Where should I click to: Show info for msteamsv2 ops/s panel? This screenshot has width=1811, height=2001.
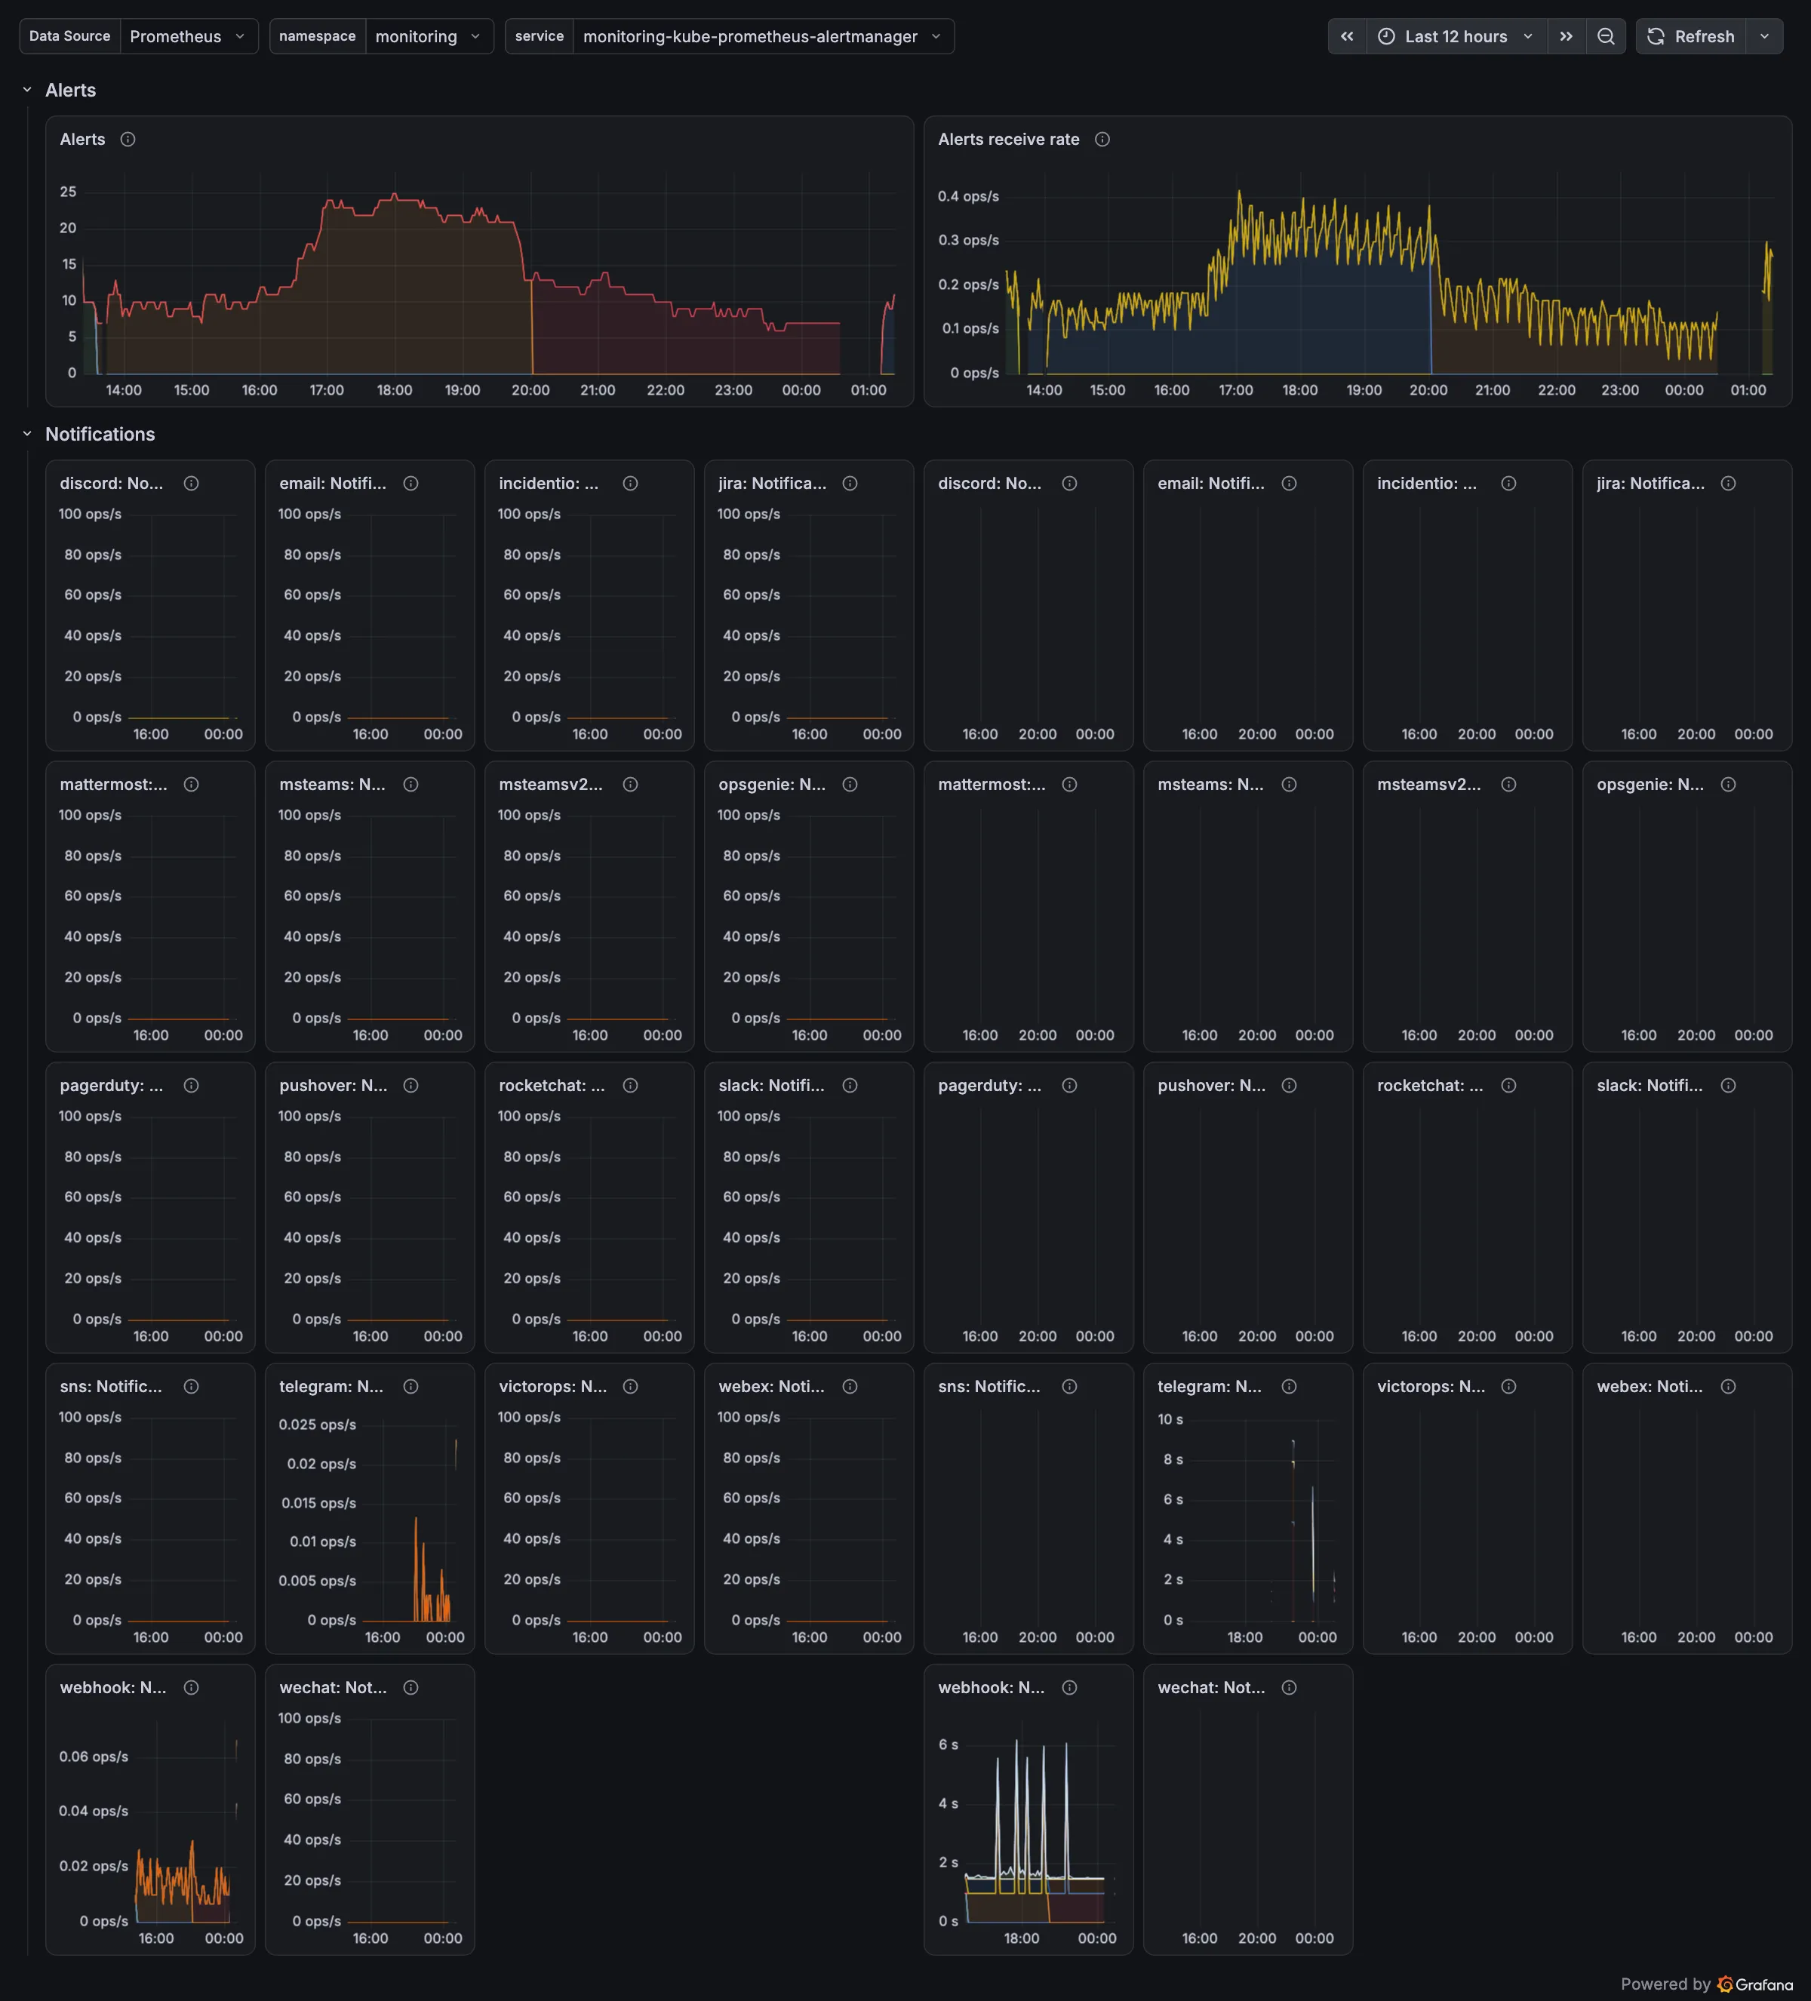tap(631, 784)
